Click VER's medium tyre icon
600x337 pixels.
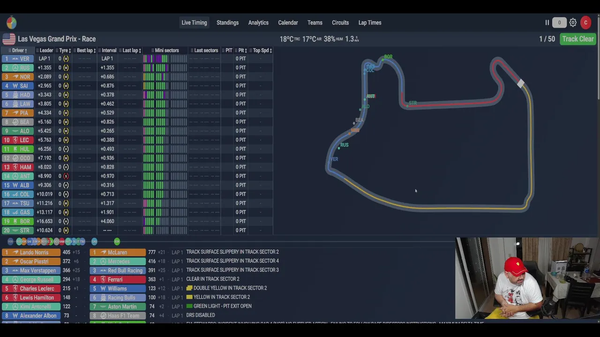click(66, 59)
